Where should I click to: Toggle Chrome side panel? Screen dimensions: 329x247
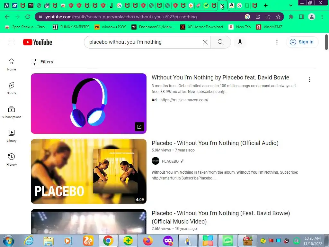(x=301, y=17)
